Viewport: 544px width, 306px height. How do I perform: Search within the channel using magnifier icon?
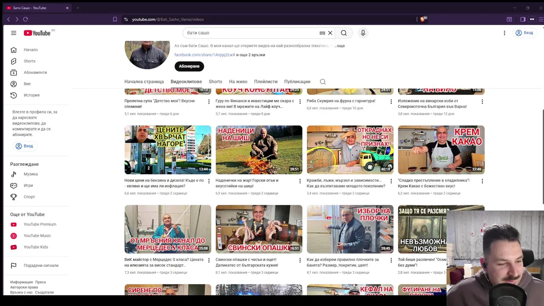click(x=323, y=82)
